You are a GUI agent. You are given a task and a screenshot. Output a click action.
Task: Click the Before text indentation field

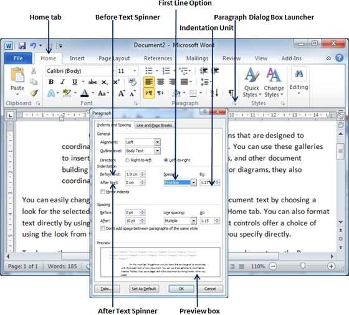133,174
